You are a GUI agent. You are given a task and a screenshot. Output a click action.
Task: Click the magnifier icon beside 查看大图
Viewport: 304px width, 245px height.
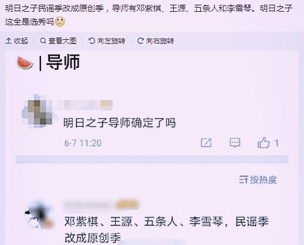(43, 40)
